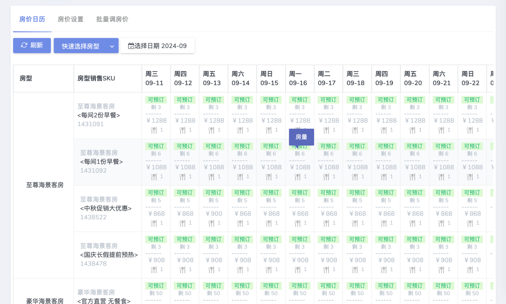Switch to the 房价日历 tab
506x304 pixels.
[32, 19]
